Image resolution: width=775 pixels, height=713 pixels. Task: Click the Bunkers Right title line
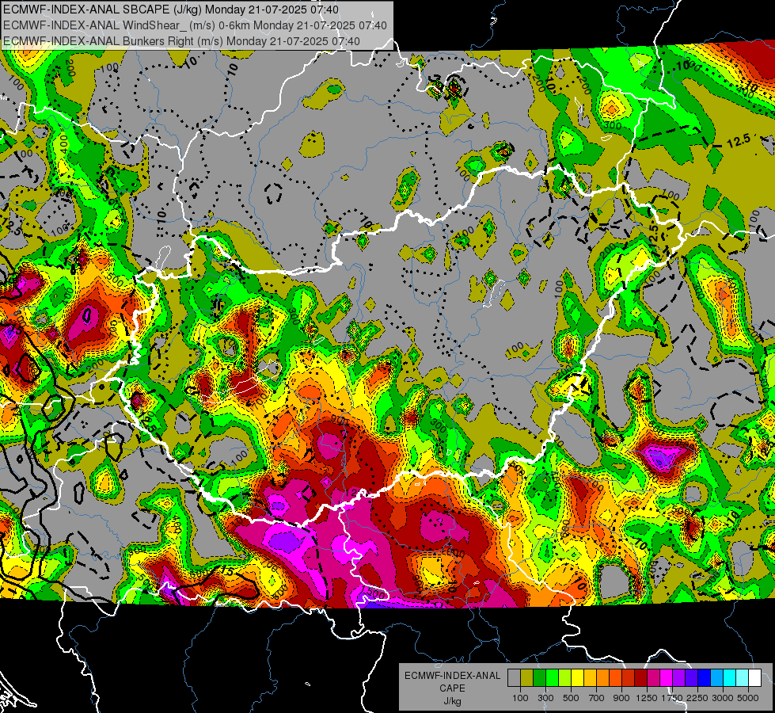(181, 41)
